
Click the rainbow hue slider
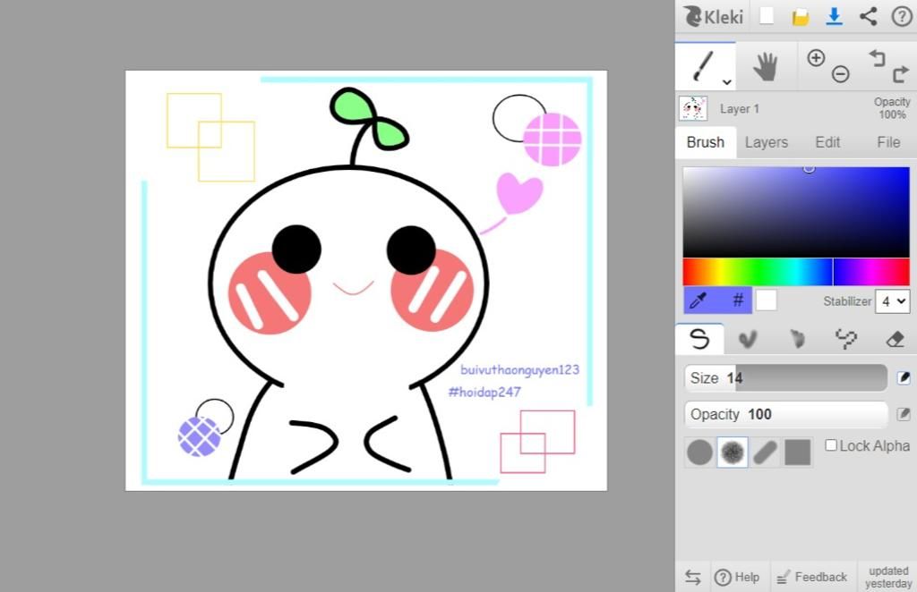[796, 272]
